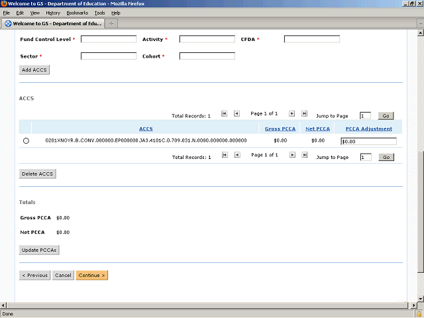The image size is (424, 318).
Task: Click the Delete ACCS button
Action: click(38, 174)
